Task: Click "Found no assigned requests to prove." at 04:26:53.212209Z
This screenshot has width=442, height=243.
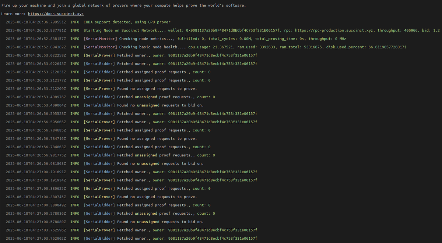Action: tap(157, 89)
